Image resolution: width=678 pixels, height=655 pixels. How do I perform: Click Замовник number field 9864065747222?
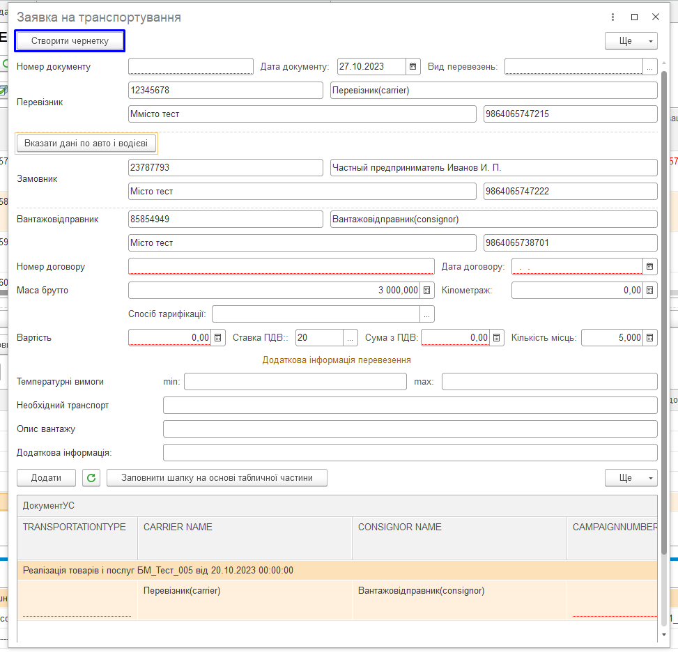click(x=570, y=192)
